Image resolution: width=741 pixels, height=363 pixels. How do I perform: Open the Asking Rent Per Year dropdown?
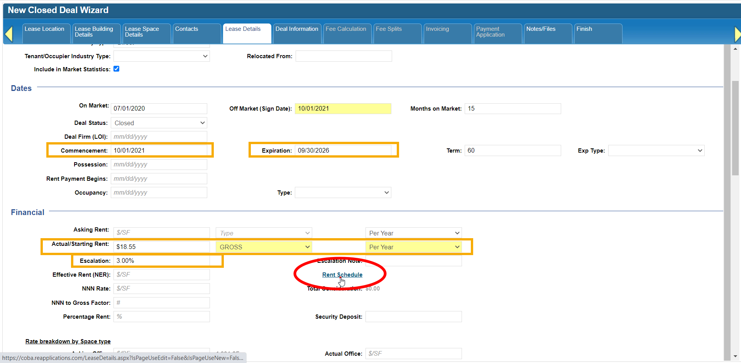(413, 233)
